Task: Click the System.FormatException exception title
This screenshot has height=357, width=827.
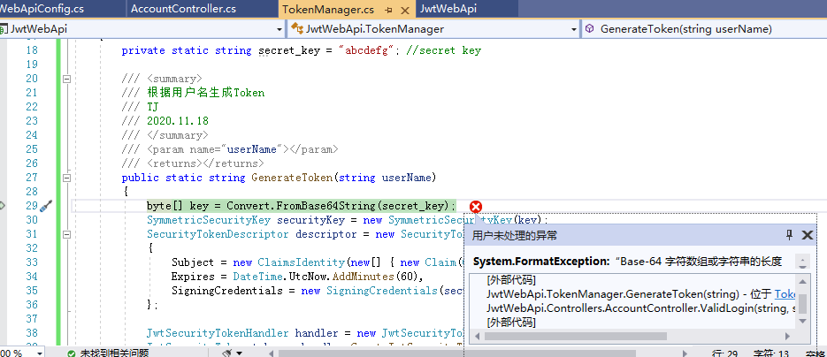Action: (541, 262)
